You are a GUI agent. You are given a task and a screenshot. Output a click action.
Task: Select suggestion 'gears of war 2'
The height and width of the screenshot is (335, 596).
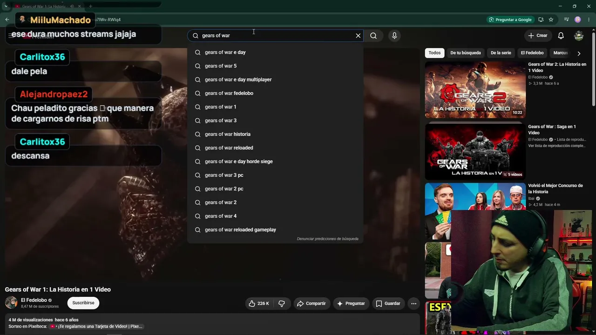tap(275, 202)
